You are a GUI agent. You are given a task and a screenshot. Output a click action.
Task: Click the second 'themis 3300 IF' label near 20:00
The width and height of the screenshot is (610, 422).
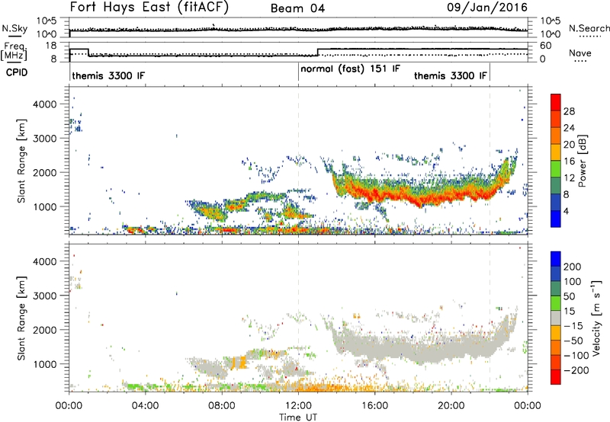(x=450, y=75)
